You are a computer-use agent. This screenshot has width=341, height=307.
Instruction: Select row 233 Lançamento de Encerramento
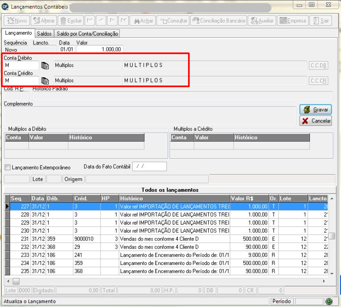point(166,255)
